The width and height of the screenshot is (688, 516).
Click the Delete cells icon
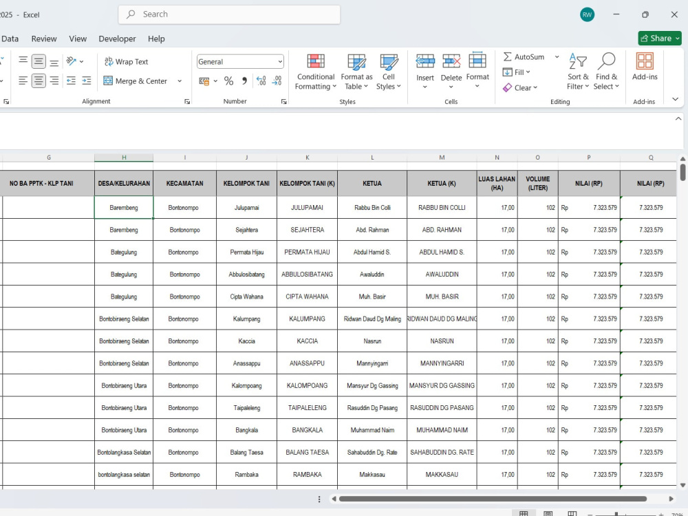coord(451,61)
